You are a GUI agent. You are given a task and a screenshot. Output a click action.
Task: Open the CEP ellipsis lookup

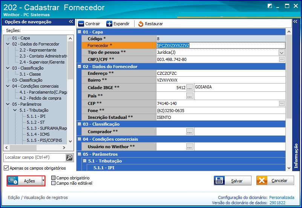[282, 103]
